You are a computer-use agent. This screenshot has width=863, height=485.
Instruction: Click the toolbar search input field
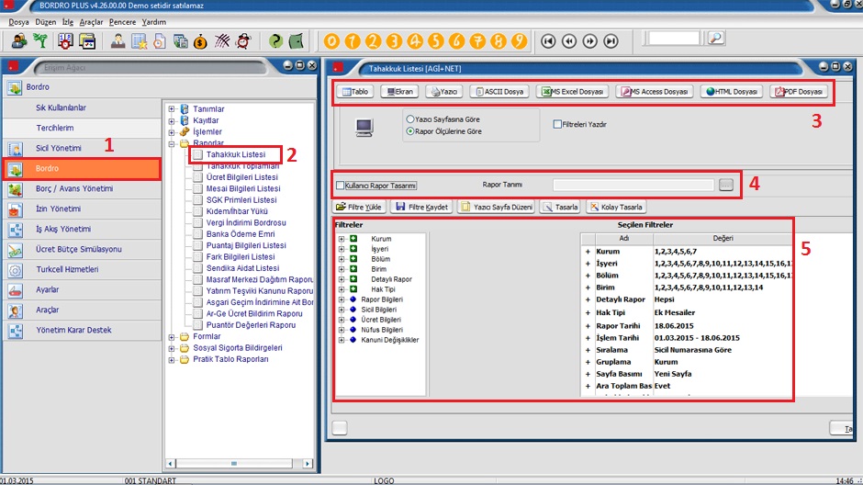pyautogui.click(x=673, y=39)
